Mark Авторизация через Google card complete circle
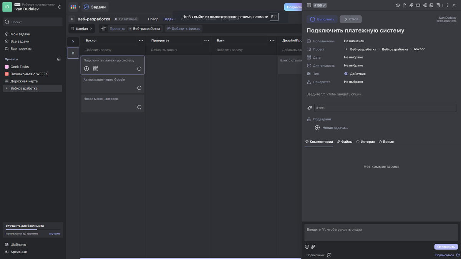 pos(139,88)
